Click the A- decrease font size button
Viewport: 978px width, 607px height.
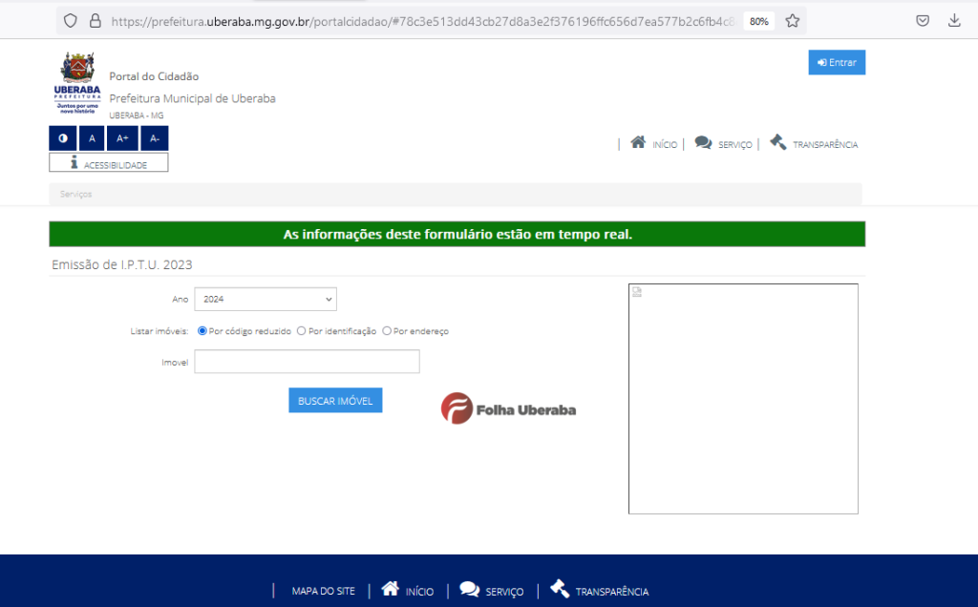point(154,138)
